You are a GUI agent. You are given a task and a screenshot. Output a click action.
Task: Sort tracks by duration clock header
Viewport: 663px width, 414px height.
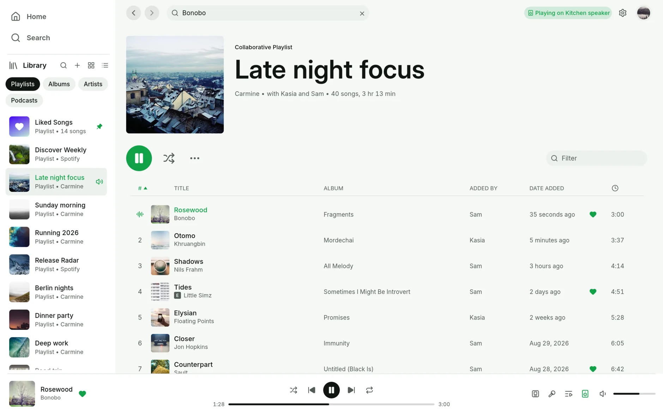point(615,188)
